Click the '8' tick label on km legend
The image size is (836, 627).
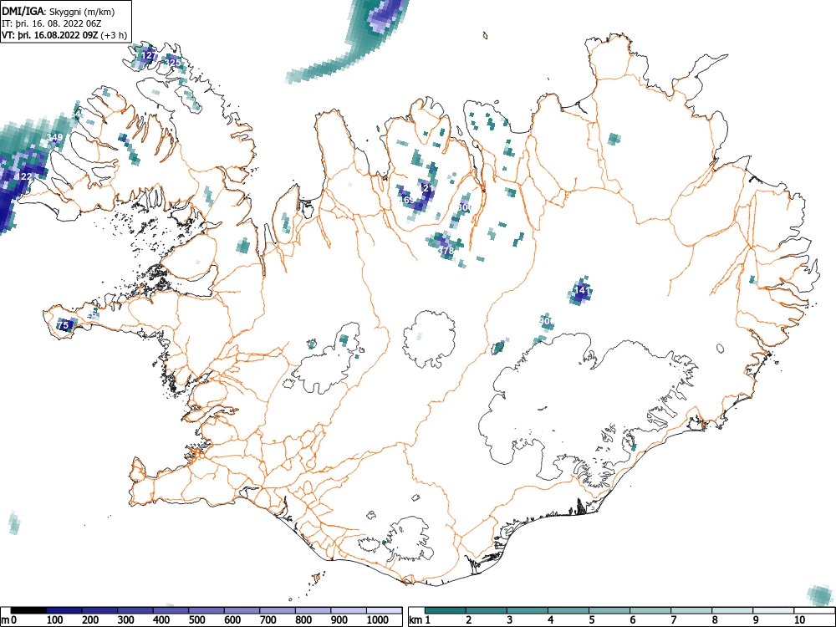coord(715,620)
